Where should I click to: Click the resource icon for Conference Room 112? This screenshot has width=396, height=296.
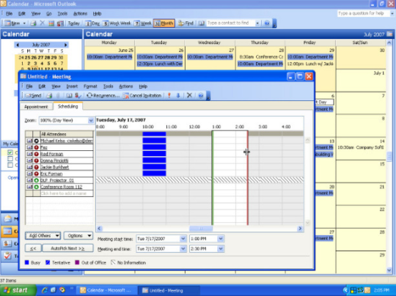pyautogui.click(x=37, y=187)
